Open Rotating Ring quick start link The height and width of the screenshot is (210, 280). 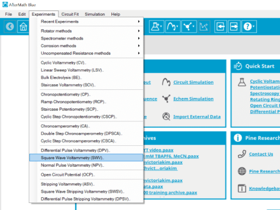coord(265,99)
